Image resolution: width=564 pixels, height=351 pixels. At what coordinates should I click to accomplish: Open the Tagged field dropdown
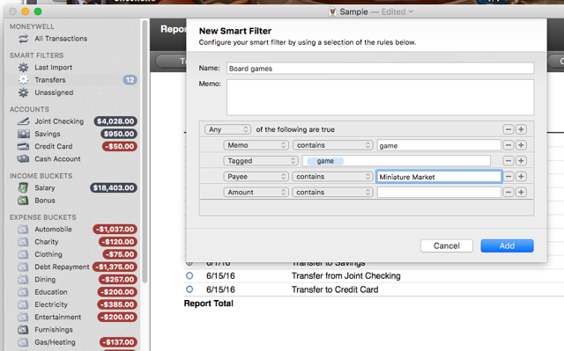(261, 161)
